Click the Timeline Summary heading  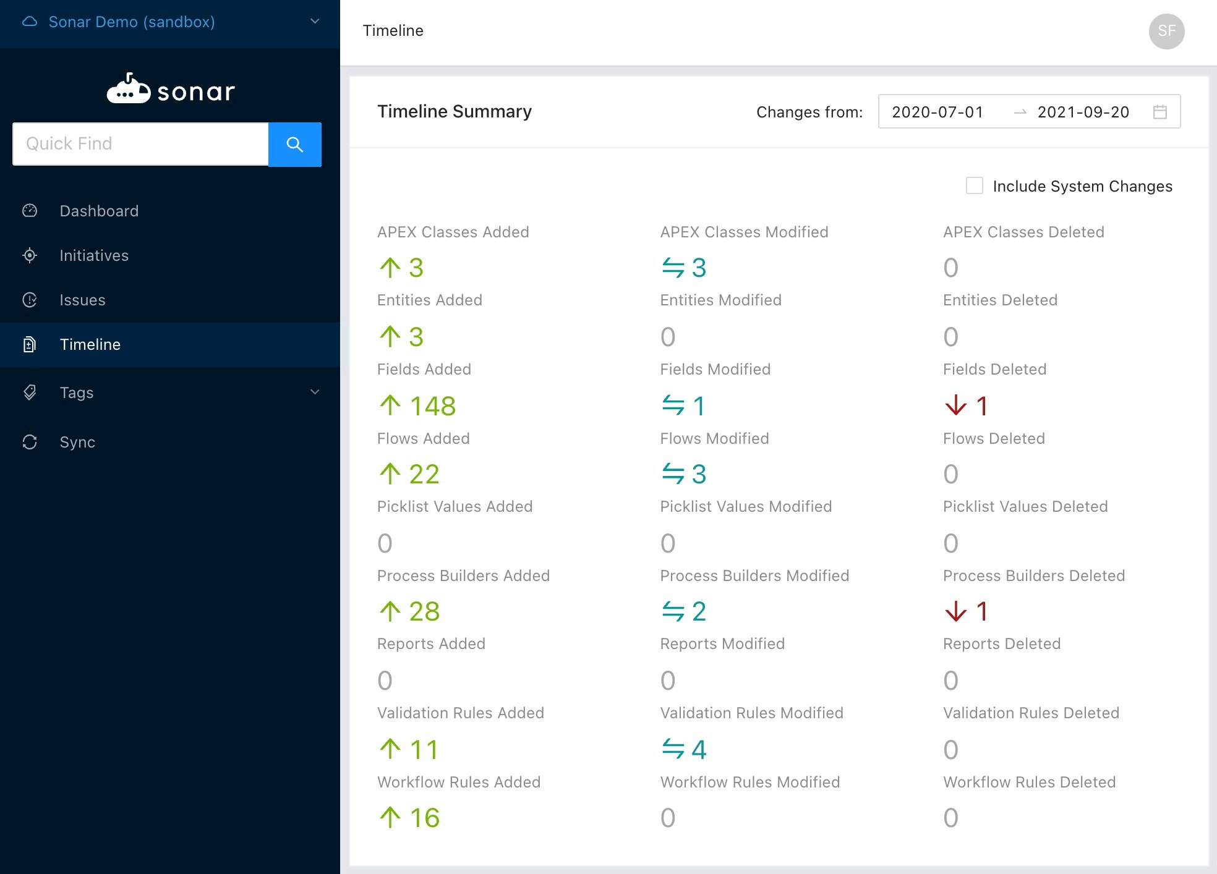[x=455, y=111]
